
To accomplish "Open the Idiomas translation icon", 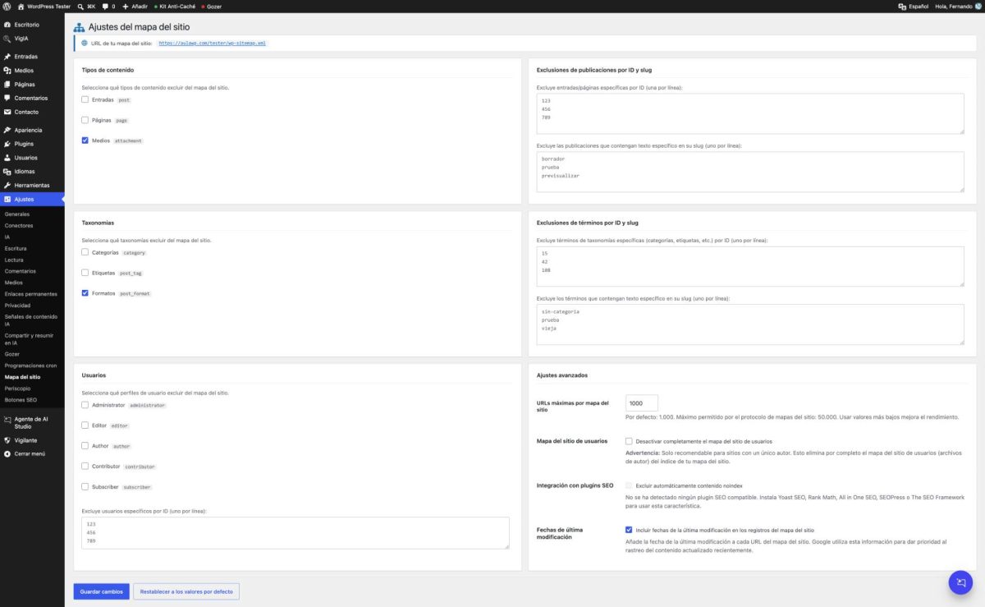I will coord(7,172).
